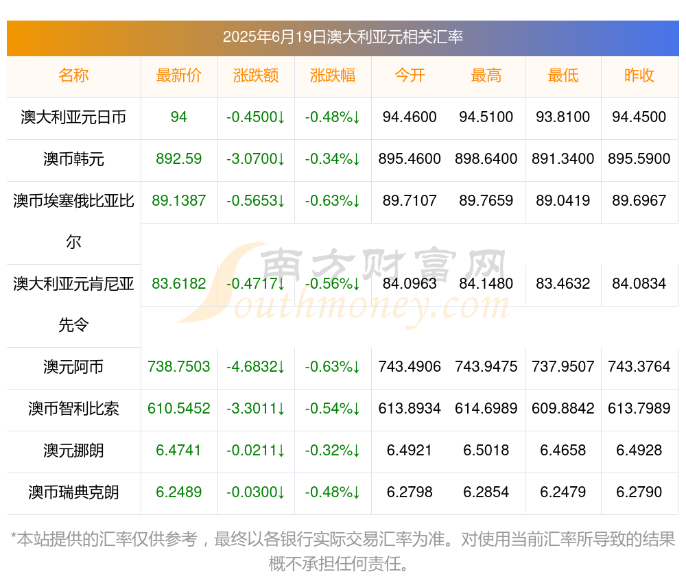Click the 涨跌幅 column header

[333, 75]
